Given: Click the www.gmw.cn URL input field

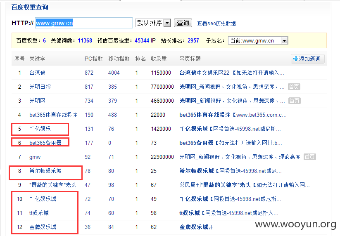Looking at the screenshot, I should pyautogui.click(x=84, y=23).
